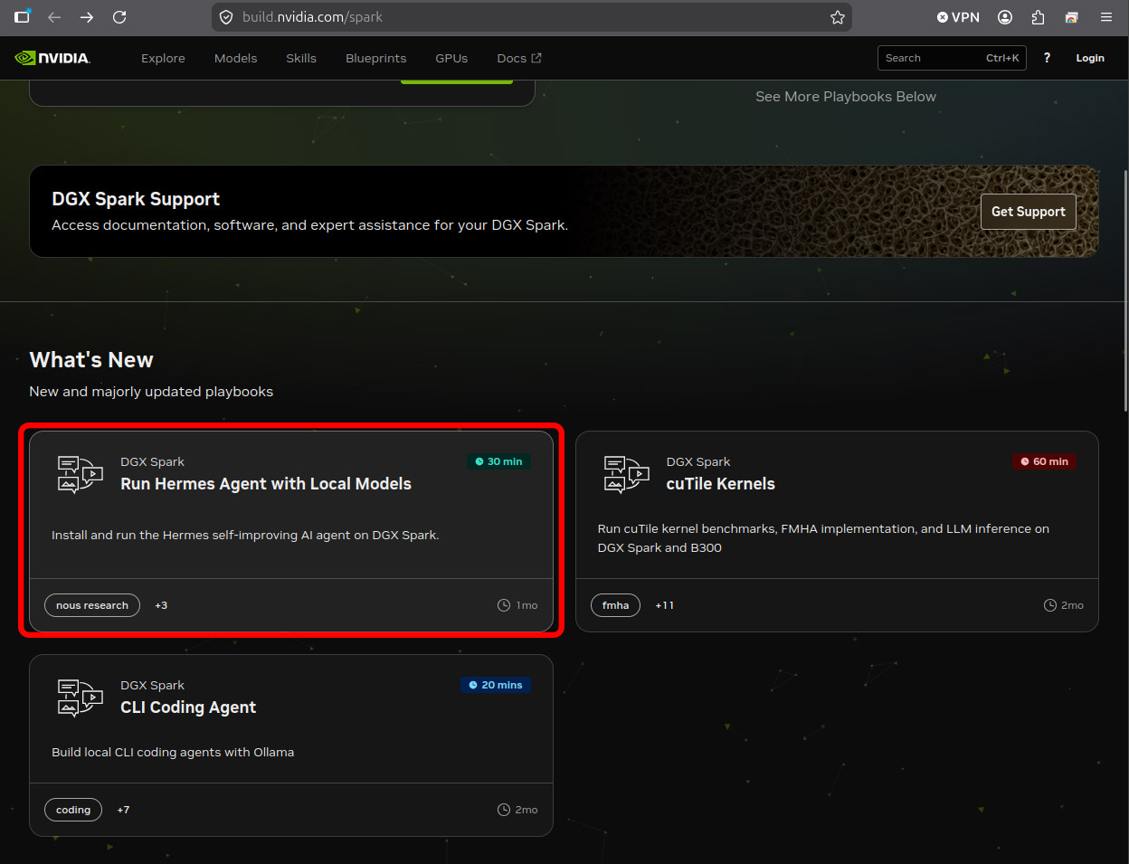Click the clock icon on CLI Coding Agent card
Screen dimensions: 1129x864
(x=504, y=810)
